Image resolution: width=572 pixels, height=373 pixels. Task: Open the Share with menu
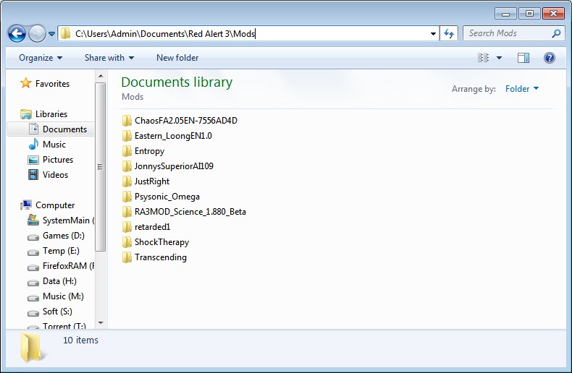click(109, 58)
